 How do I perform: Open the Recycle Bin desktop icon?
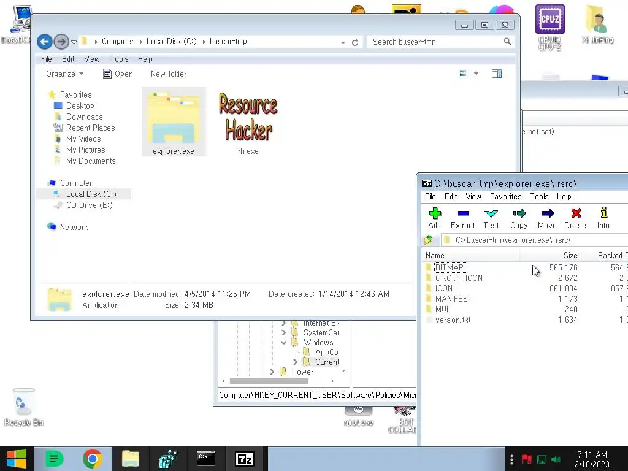[x=24, y=407]
